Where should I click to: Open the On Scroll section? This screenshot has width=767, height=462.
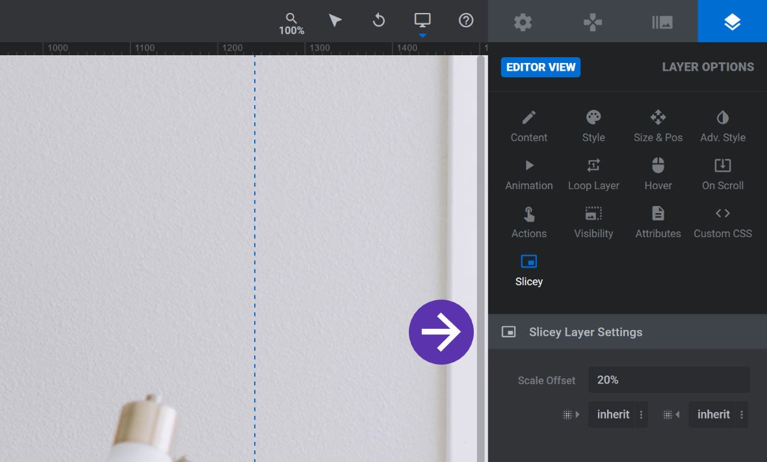[x=723, y=174]
